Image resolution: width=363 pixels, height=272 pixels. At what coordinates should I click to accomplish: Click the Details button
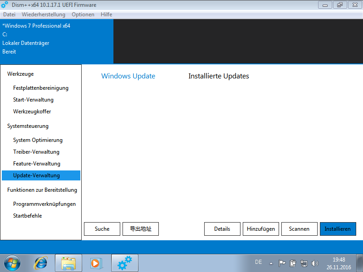(x=222, y=229)
